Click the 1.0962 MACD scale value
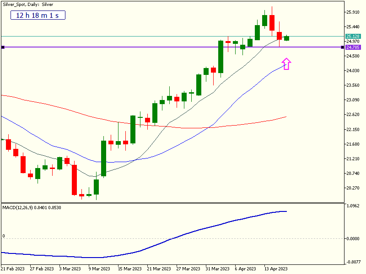 (x=353, y=206)
